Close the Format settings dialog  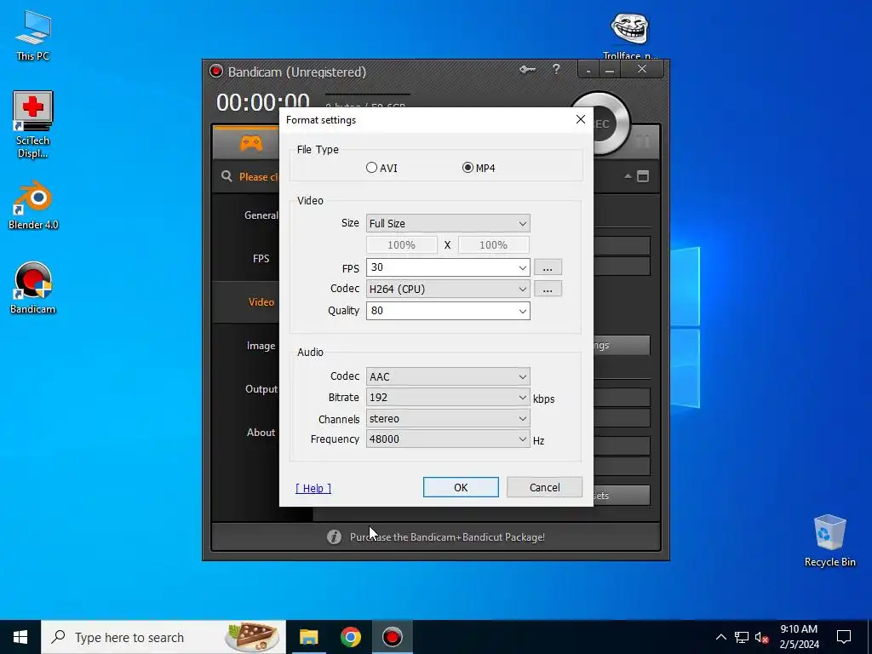point(581,119)
